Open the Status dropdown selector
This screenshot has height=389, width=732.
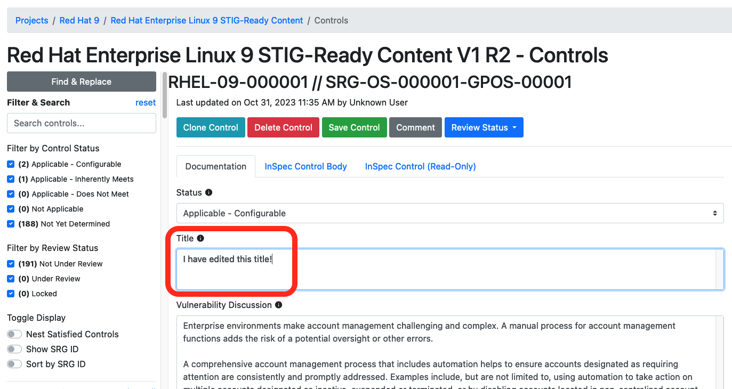[x=450, y=213]
